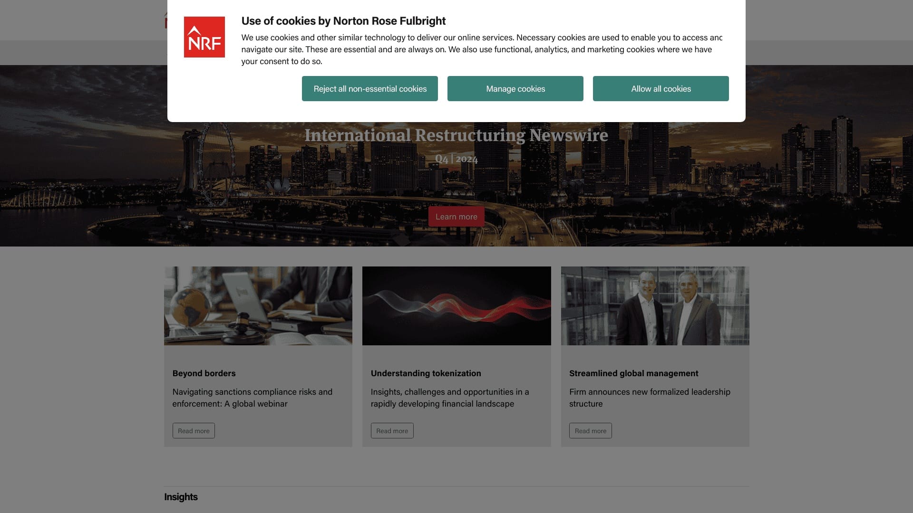Open the Streamlined global management article heading
Viewport: 913px width, 513px height.
click(x=634, y=373)
